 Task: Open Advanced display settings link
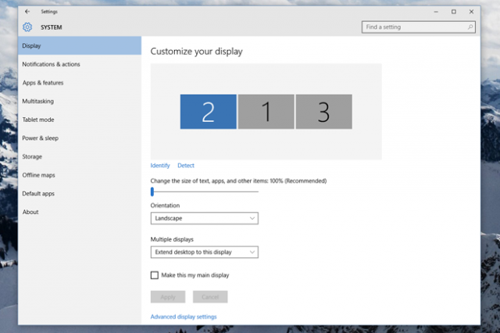pyautogui.click(x=184, y=317)
